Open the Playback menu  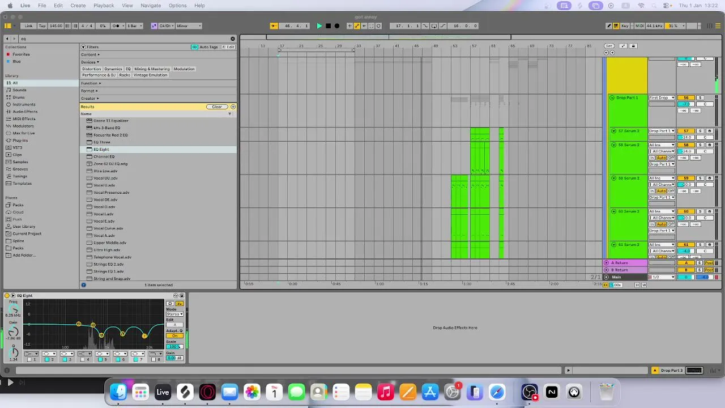point(104,5)
